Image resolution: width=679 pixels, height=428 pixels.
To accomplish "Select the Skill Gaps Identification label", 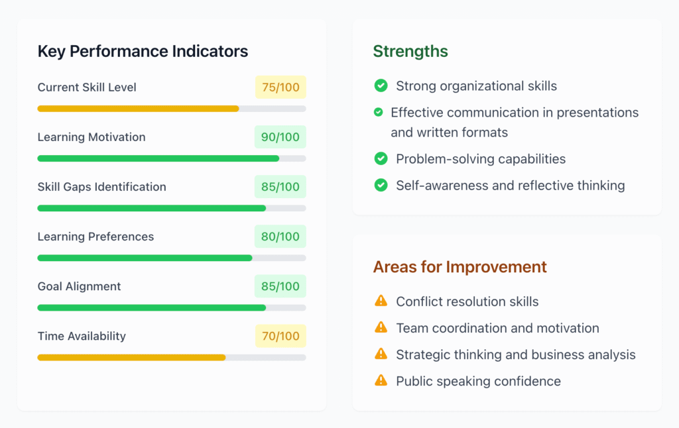I will click(101, 187).
